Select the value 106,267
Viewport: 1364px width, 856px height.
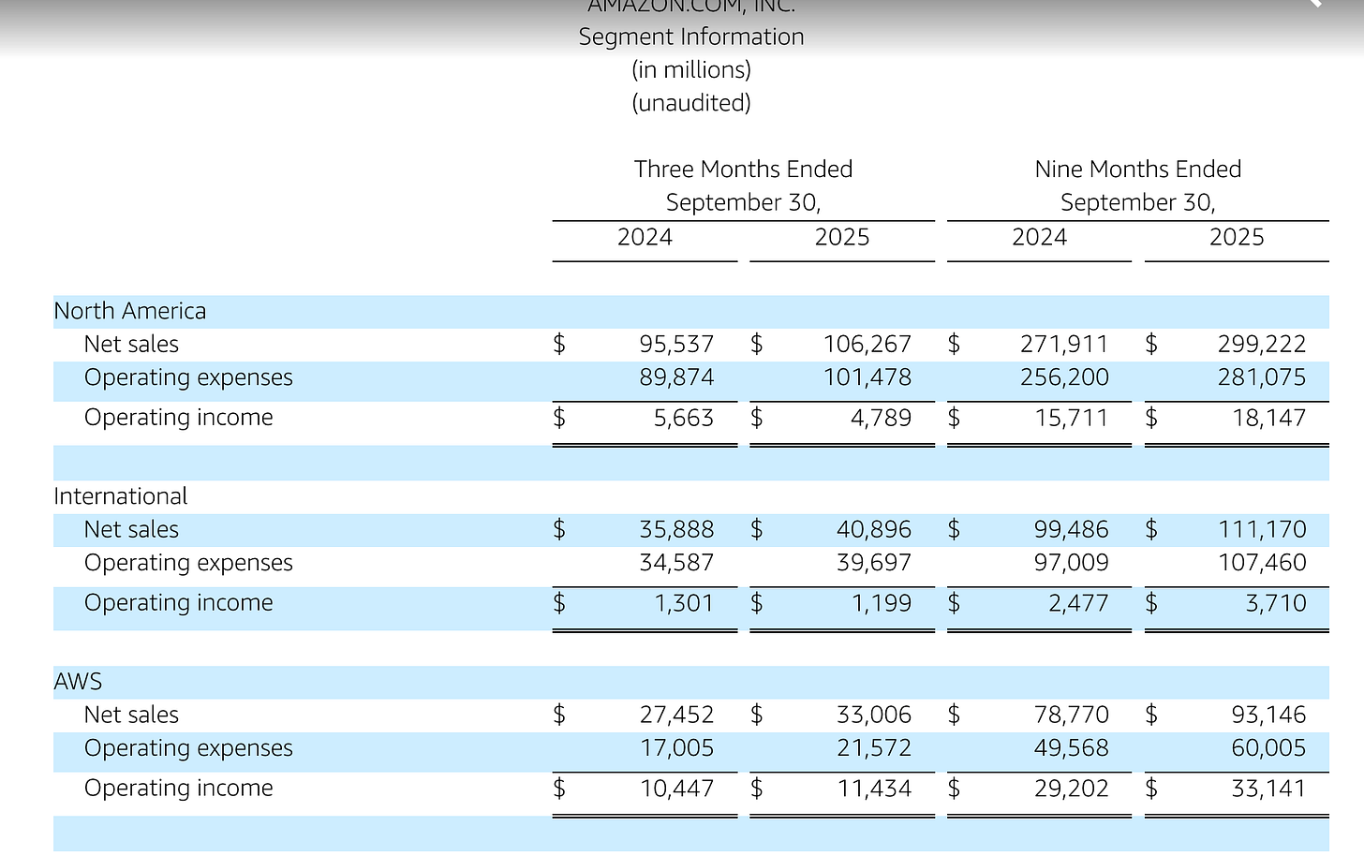pos(867,345)
